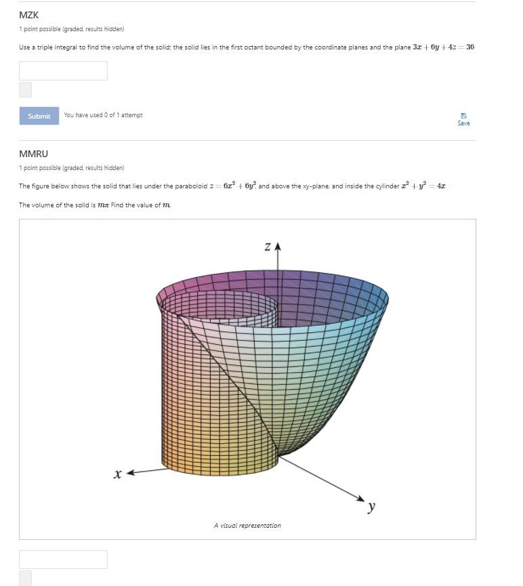Click the MZK answer input field
This screenshot has height=586, width=523.
point(63,70)
